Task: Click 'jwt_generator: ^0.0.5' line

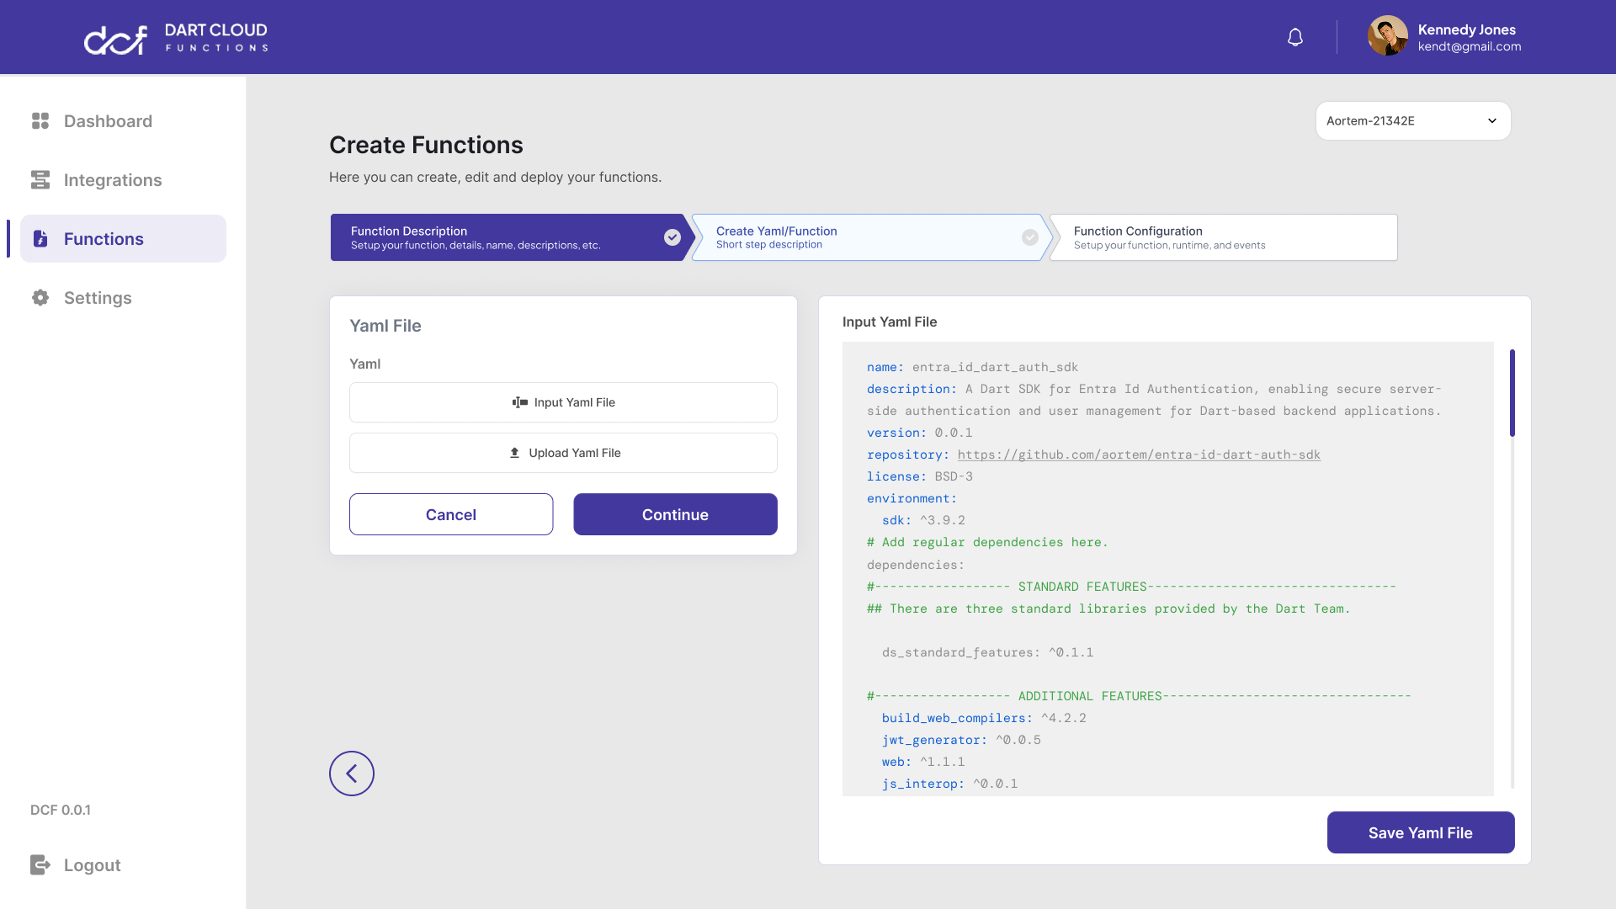Action: pyautogui.click(x=961, y=740)
